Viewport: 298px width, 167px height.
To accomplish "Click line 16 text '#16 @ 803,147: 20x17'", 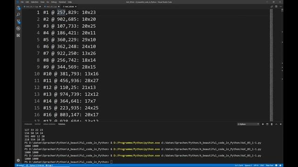I will point(71,115).
